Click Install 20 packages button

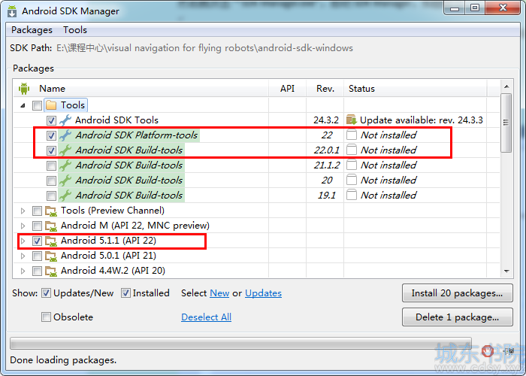coord(457,293)
